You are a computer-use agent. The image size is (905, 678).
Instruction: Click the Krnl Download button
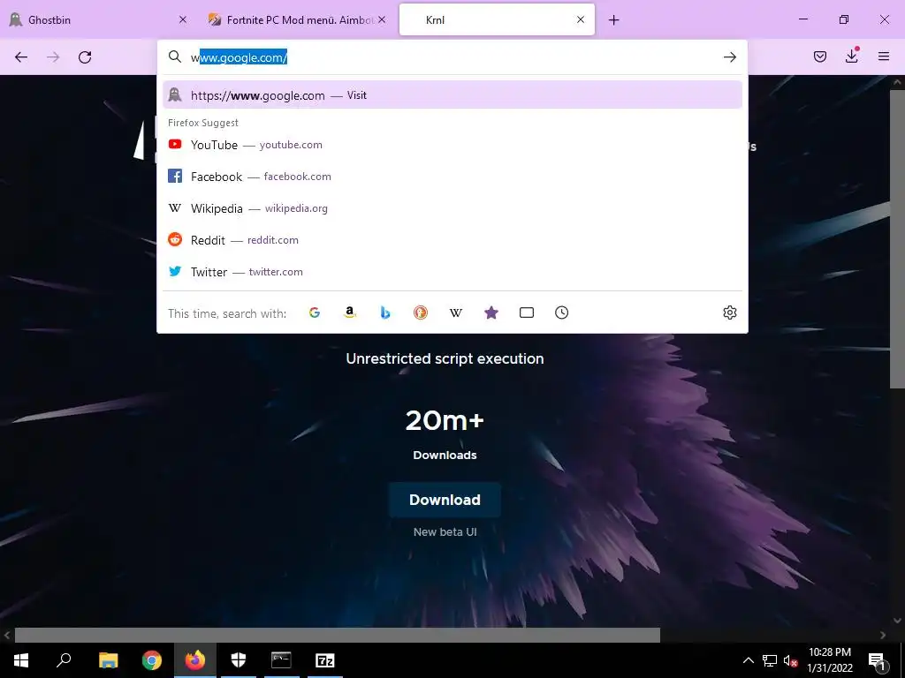pos(445,500)
